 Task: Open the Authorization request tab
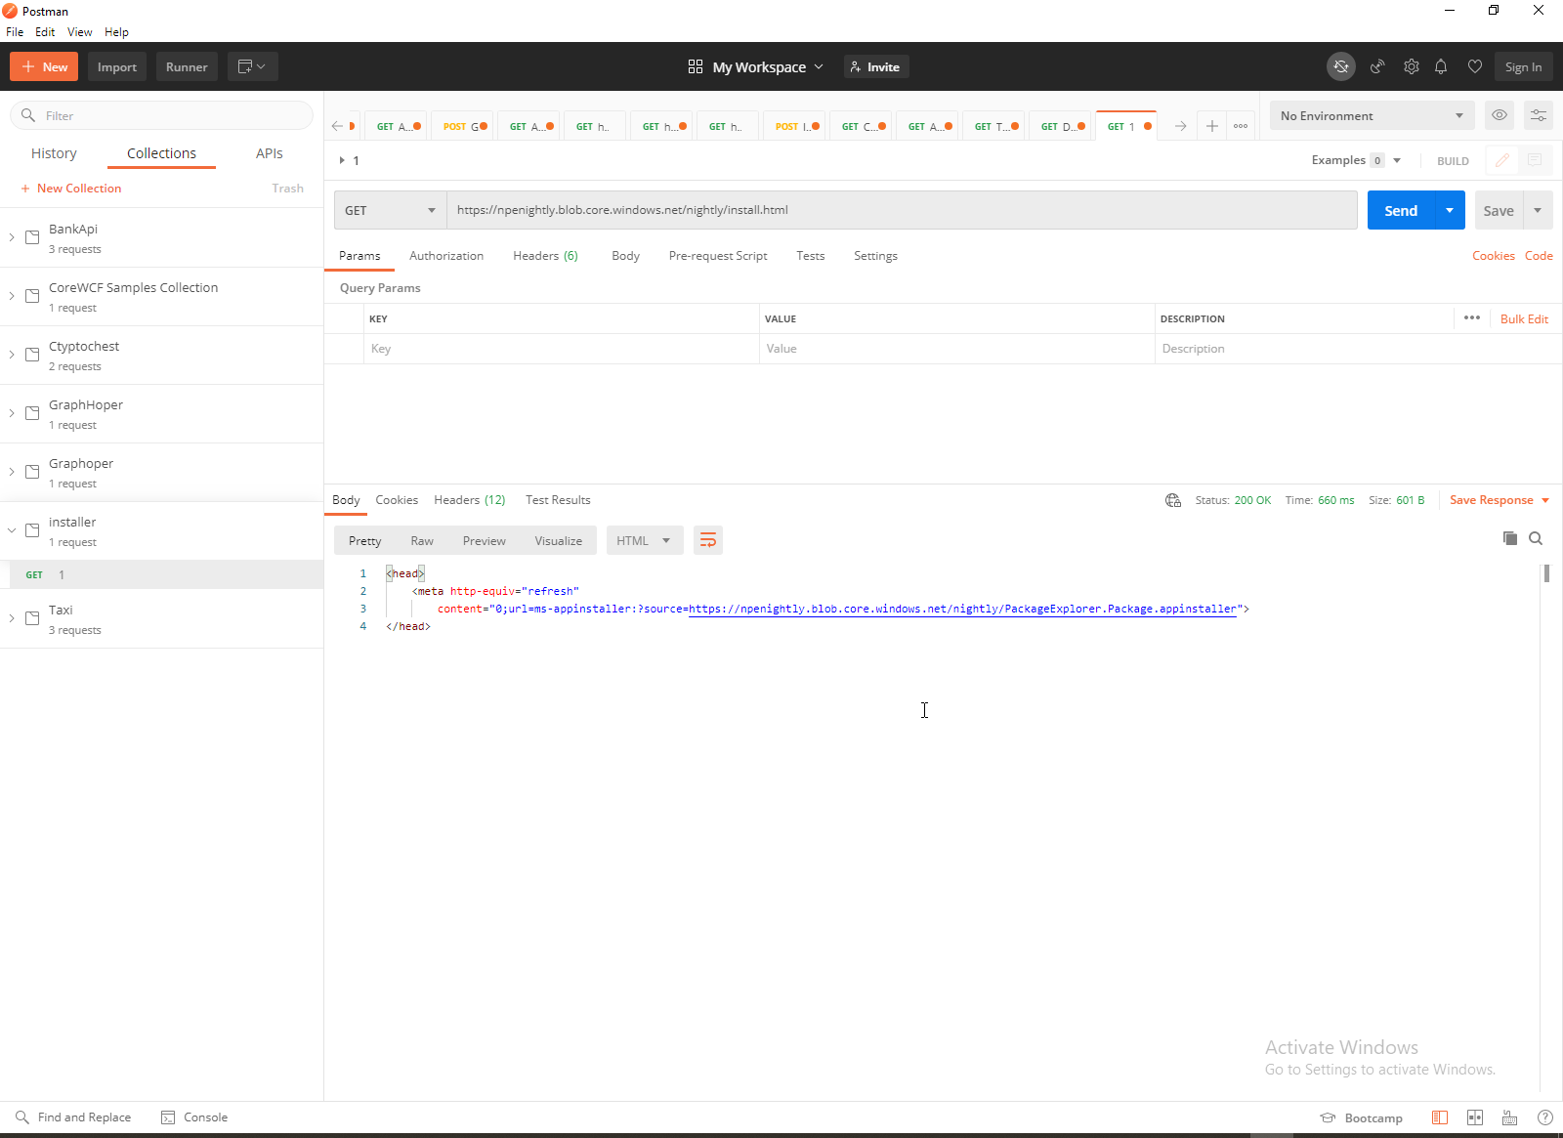click(446, 256)
